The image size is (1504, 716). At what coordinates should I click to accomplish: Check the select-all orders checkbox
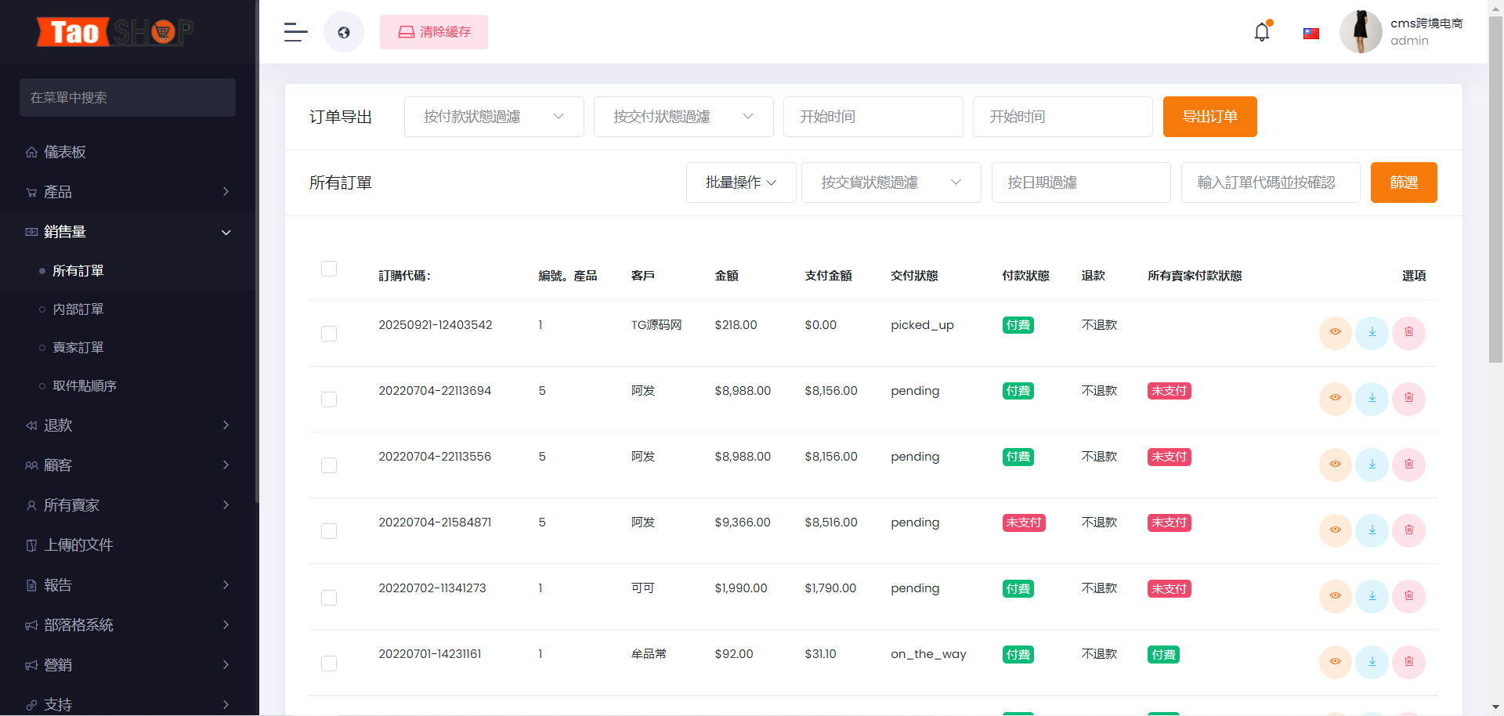tap(329, 269)
